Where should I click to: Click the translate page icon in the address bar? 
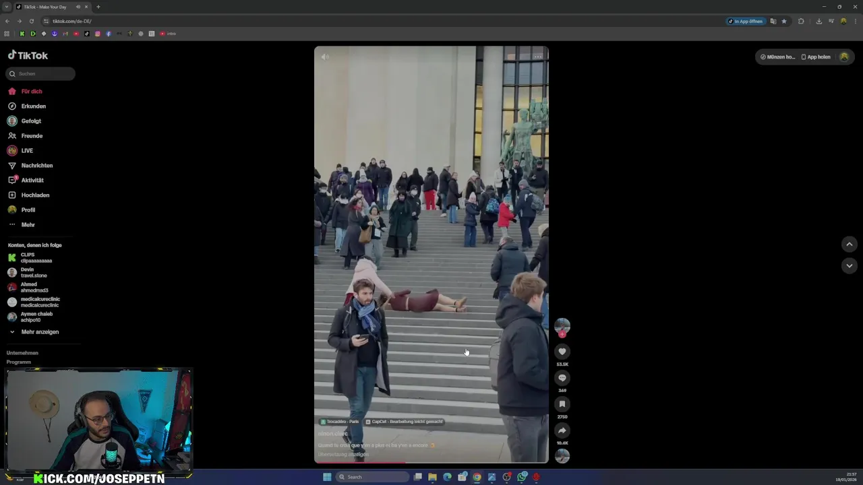click(x=773, y=21)
